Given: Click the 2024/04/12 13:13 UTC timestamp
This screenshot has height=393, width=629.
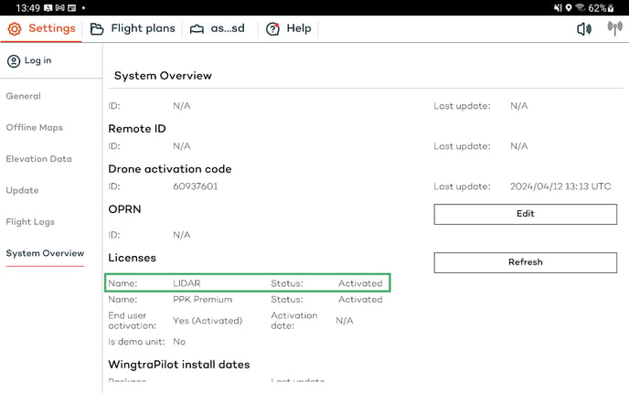Looking at the screenshot, I should [560, 186].
